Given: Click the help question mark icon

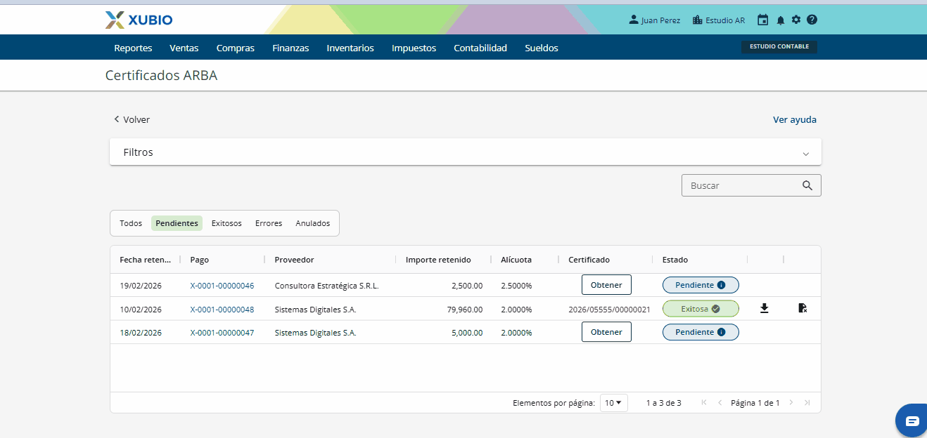Looking at the screenshot, I should pyautogui.click(x=812, y=20).
